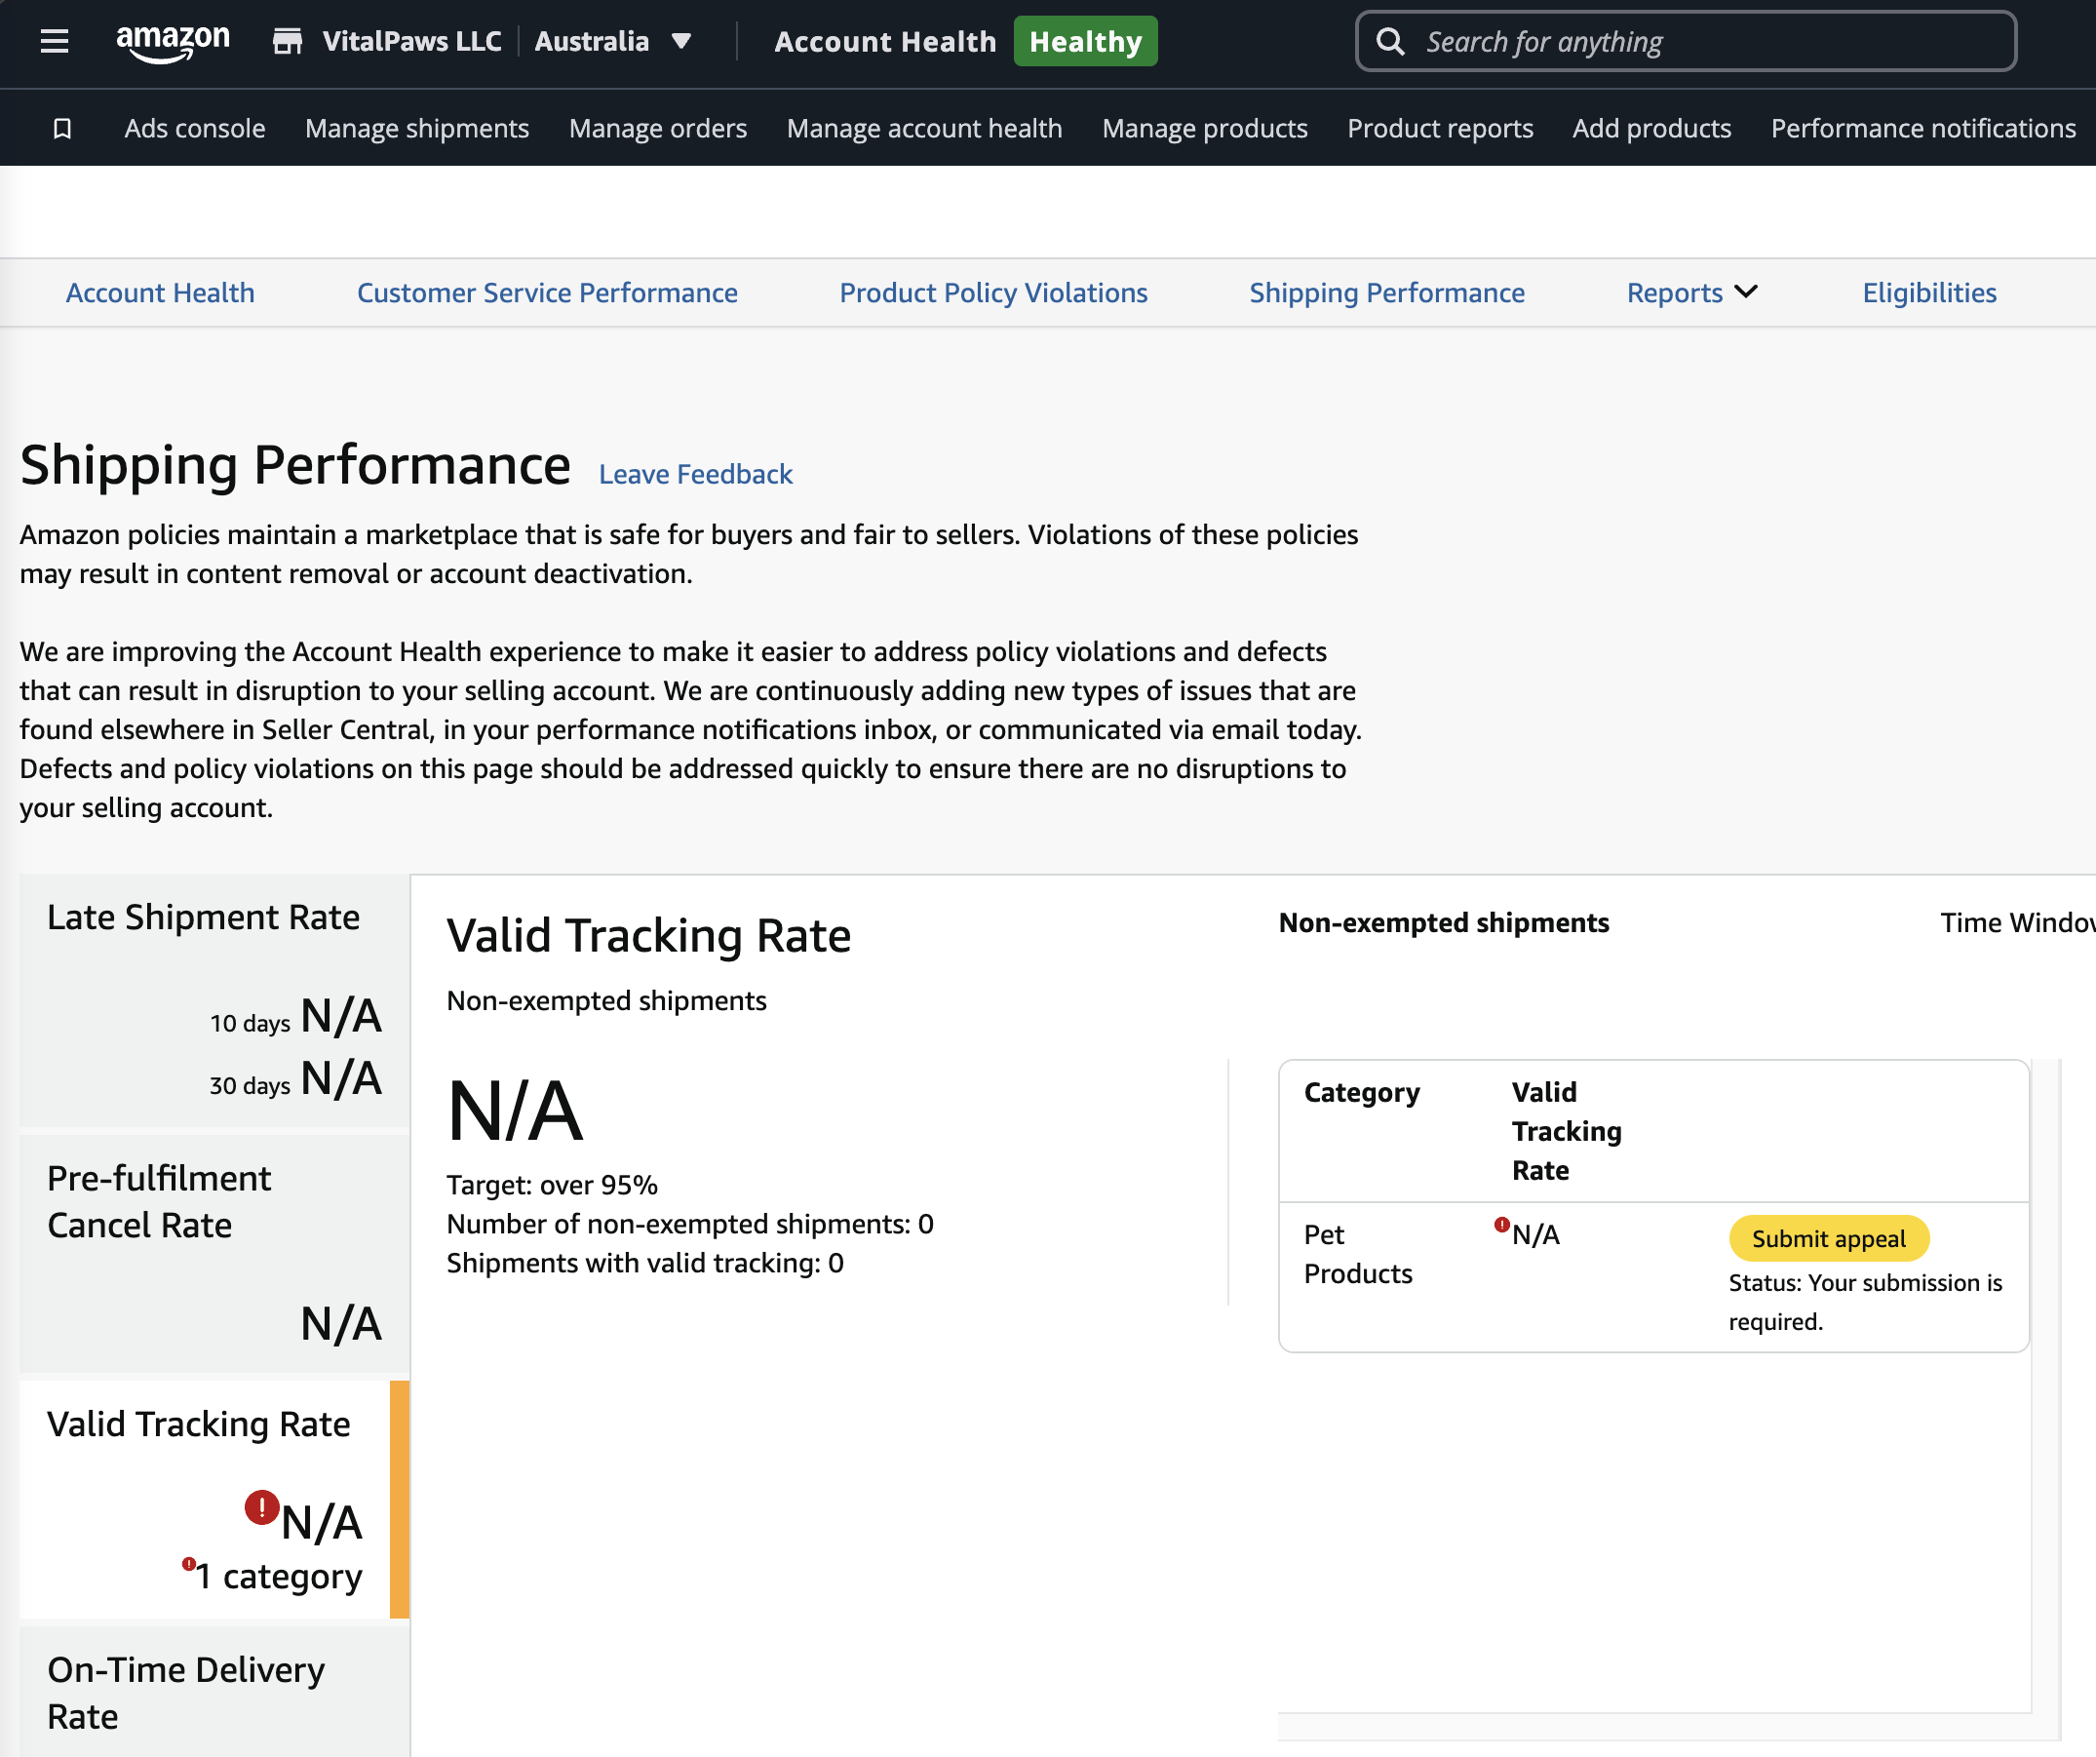
Task: Click the Search for anything field
Action: pyautogui.click(x=1686, y=42)
